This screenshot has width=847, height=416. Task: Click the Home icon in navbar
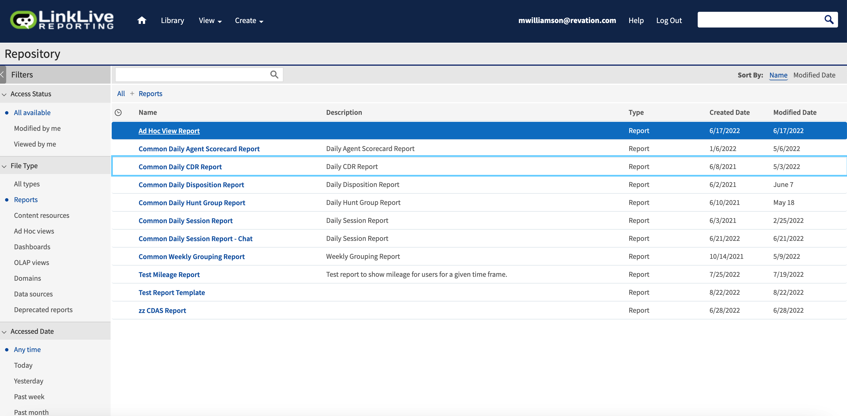[142, 20]
